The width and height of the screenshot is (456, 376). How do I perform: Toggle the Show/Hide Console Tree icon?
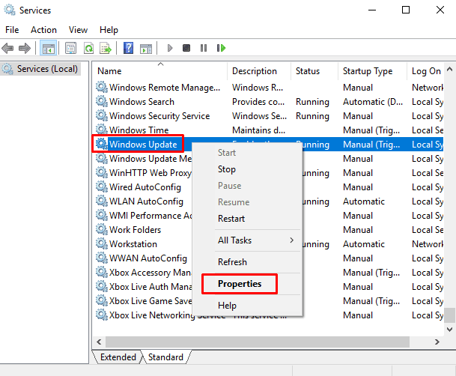49,48
